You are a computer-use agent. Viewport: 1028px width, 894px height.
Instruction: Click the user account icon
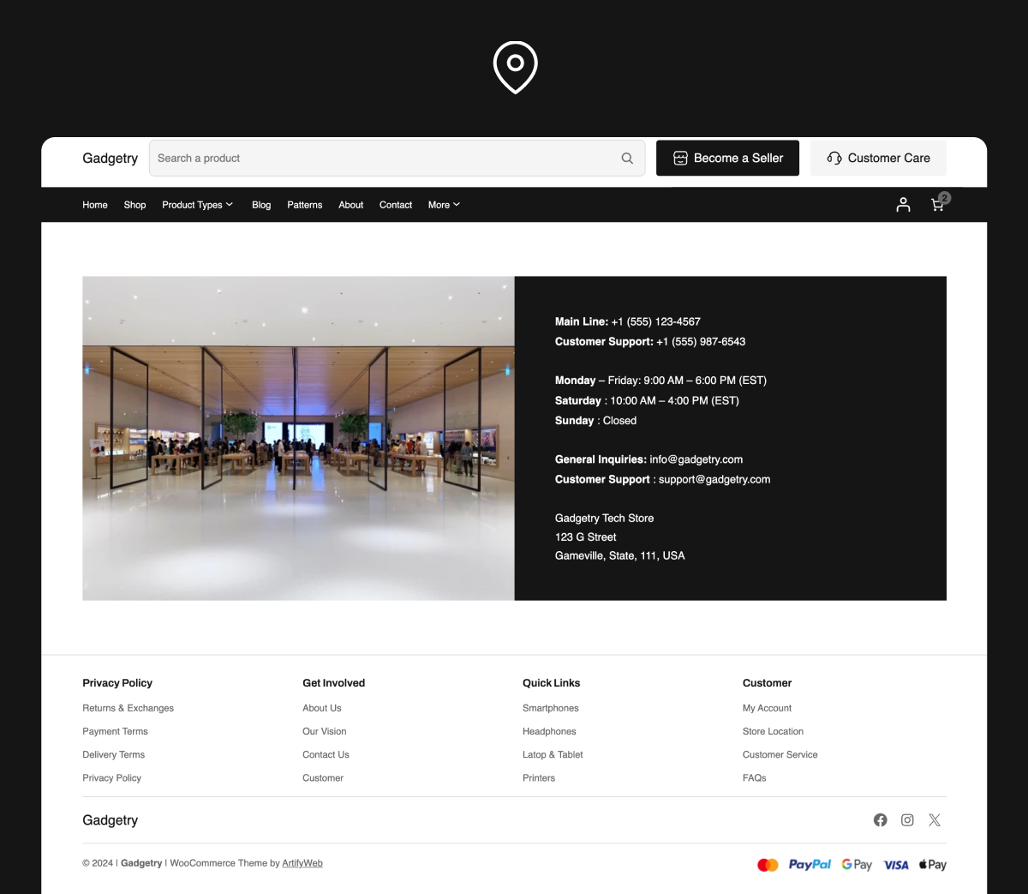(x=903, y=205)
